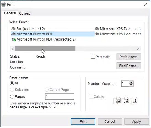The height and width of the screenshot is (128, 151).
Task: Switch to the Options tab
Action: [25, 14]
